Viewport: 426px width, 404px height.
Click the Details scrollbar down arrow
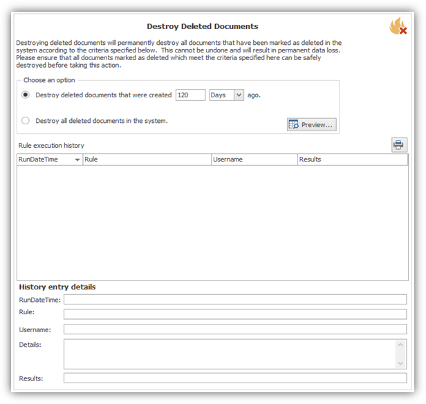(x=400, y=363)
